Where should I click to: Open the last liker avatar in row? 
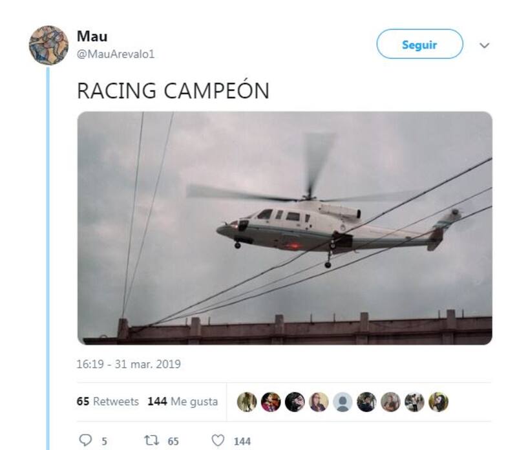pos(438,402)
